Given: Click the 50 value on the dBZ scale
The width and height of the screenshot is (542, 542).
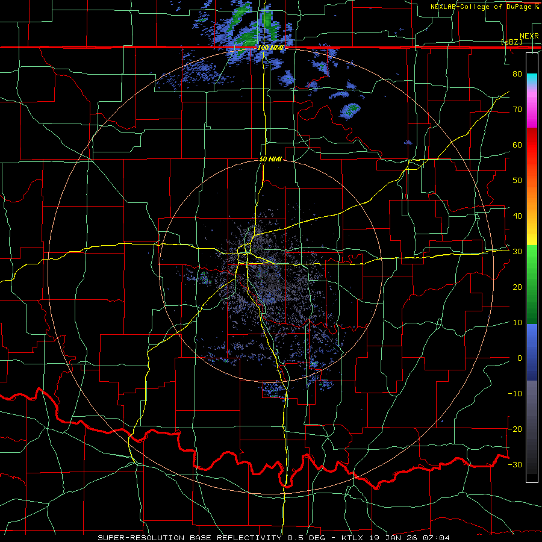Looking at the screenshot, I should pyautogui.click(x=517, y=181).
